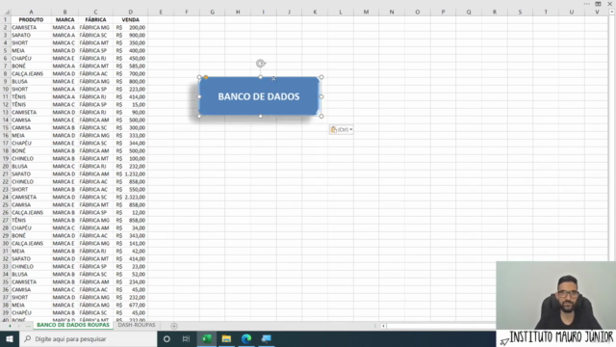Screen dimensions: 616x347
Task: Open the Paste Options (Ctrl) button
Action: click(x=341, y=129)
